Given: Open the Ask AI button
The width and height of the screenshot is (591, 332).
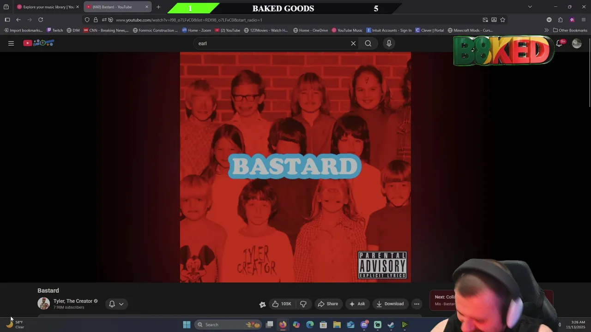Looking at the screenshot, I should (x=357, y=304).
